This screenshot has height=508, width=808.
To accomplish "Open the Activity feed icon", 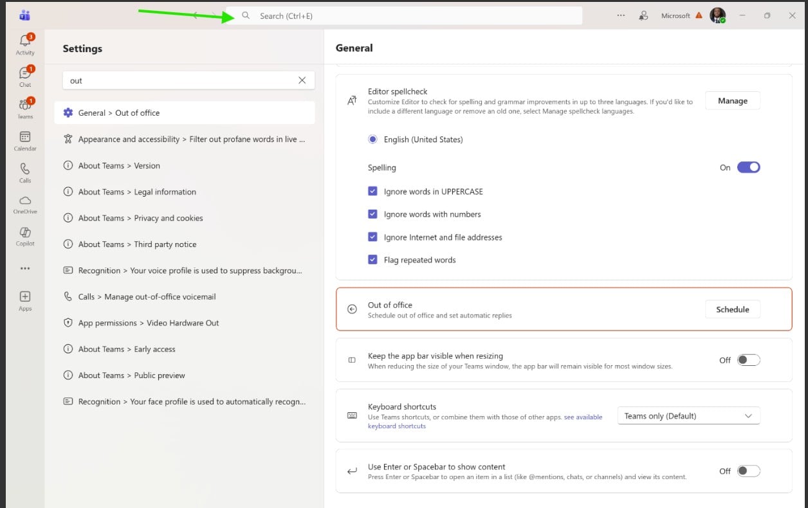I will [25, 44].
